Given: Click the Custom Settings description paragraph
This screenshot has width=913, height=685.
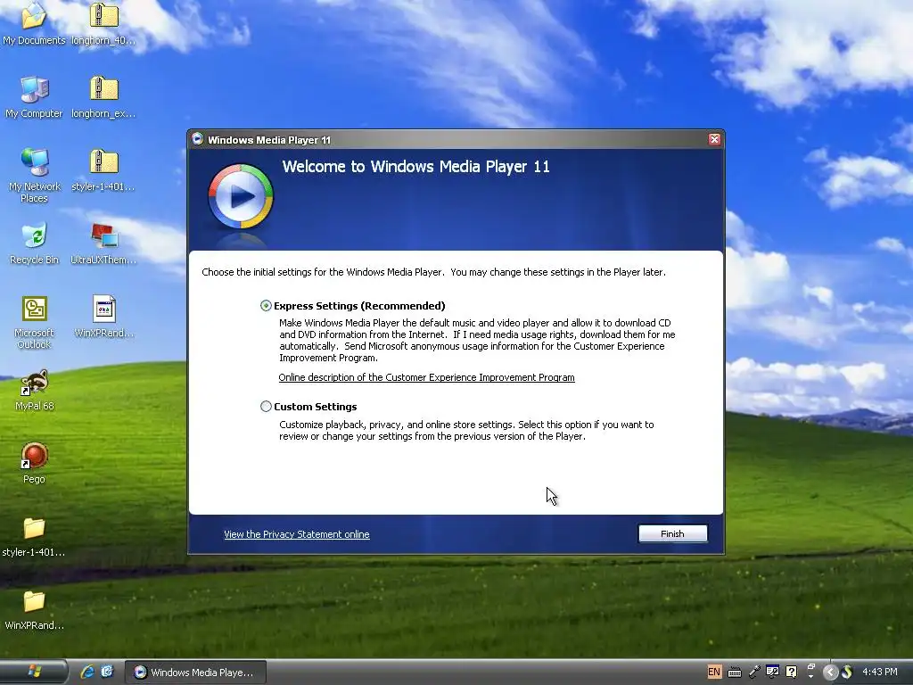Looking at the screenshot, I should pos(466,431).
